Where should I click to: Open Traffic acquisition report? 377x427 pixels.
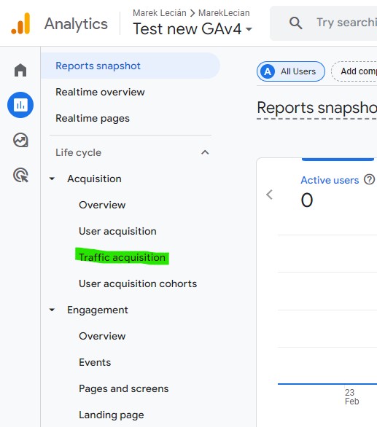122,257
